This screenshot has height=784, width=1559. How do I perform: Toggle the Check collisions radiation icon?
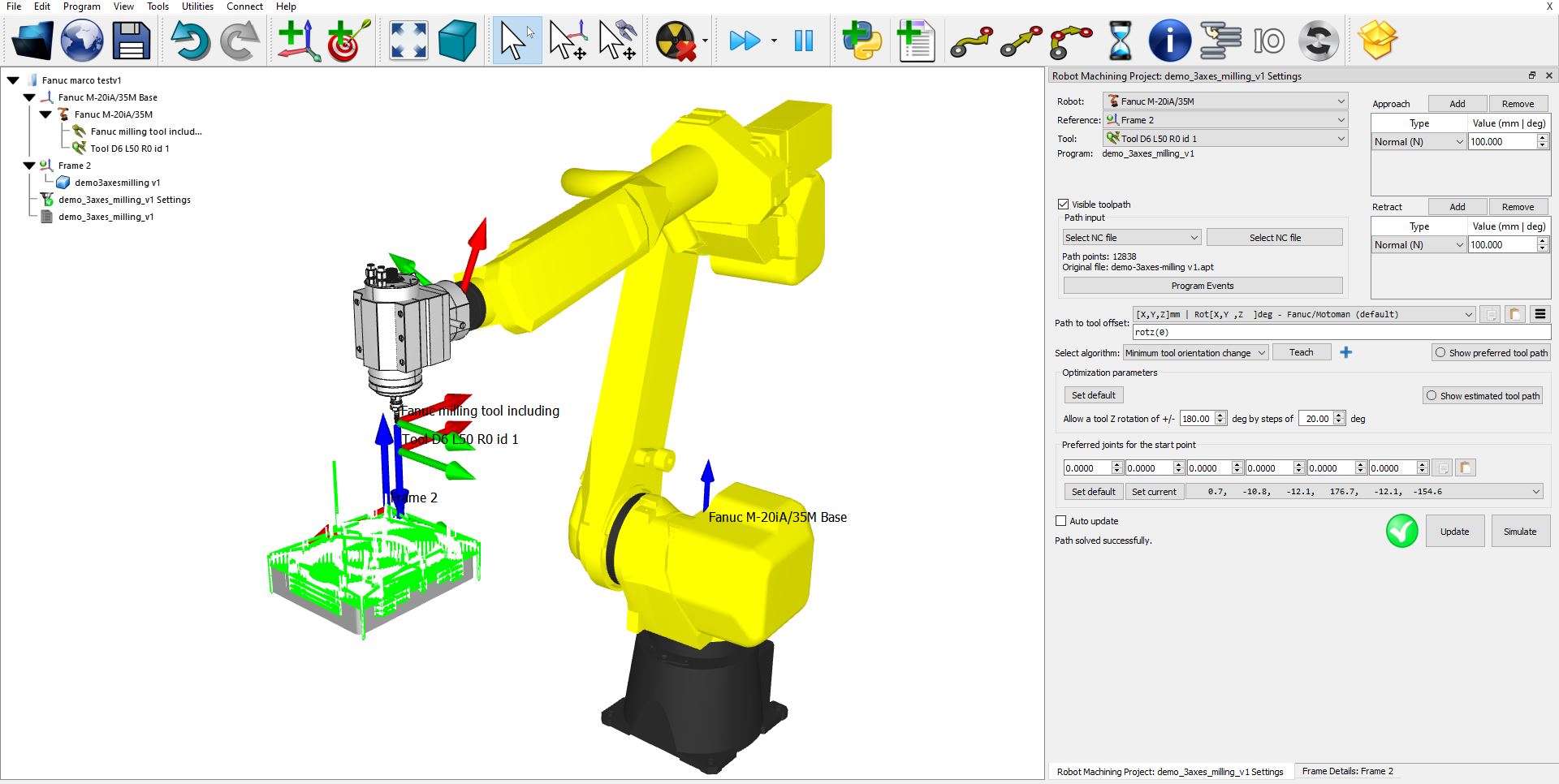pos(676,40)
